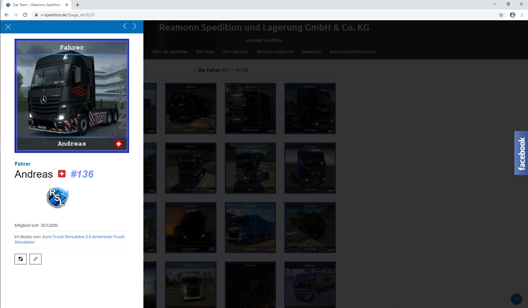Image resolution: width=528 pixels, height=308 pixels.
Task: Open the Das Team menu item
Action: (x=205, y=52)
